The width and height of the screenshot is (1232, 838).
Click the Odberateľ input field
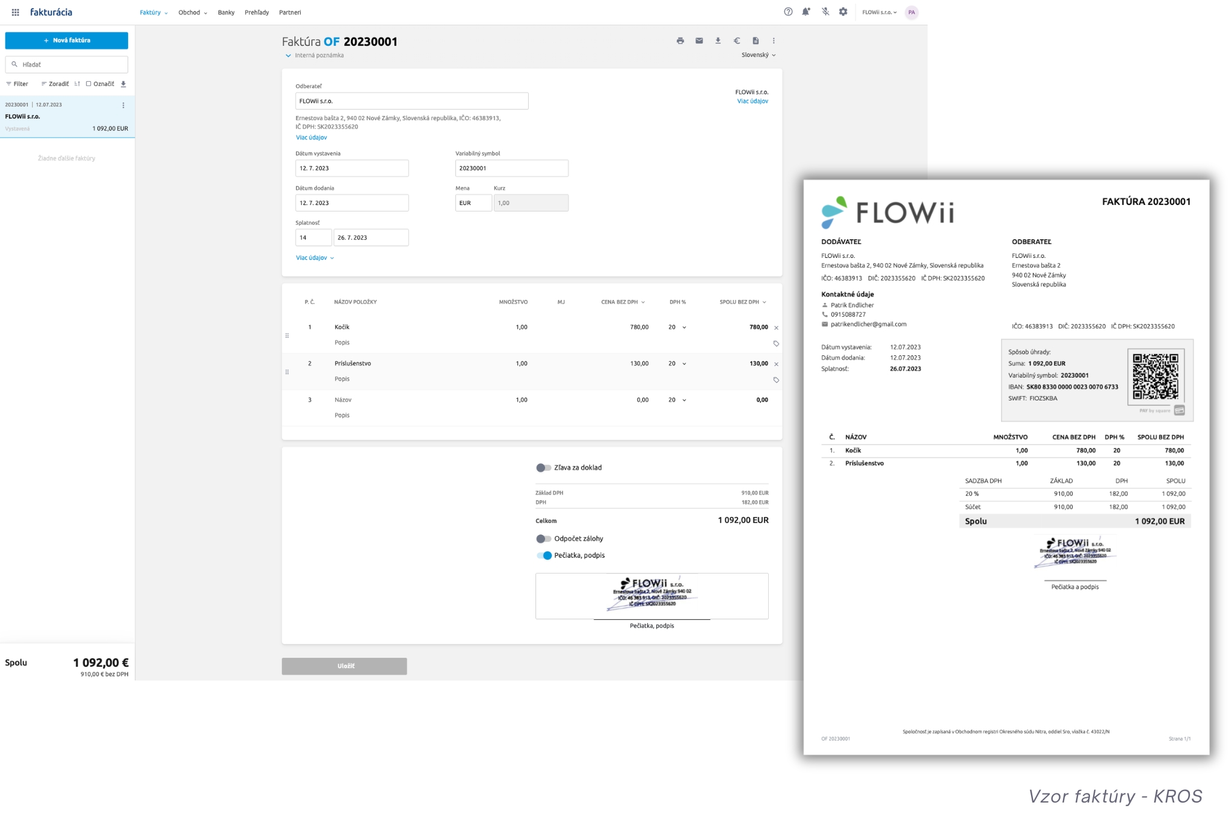click(x=411, y=101)
